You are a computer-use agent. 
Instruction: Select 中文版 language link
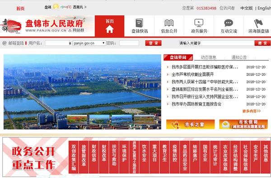click(247, 8)
